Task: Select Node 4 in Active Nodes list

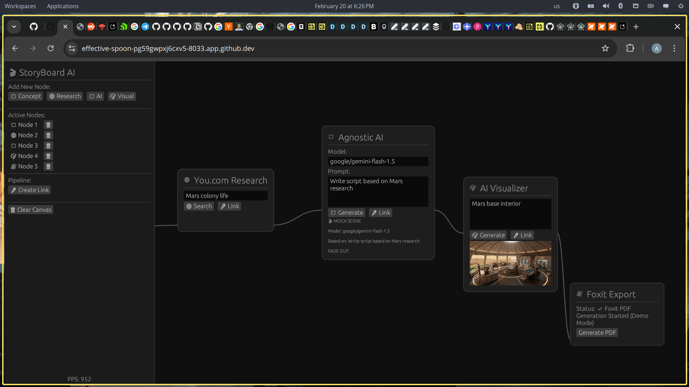Action: (28, 156)
